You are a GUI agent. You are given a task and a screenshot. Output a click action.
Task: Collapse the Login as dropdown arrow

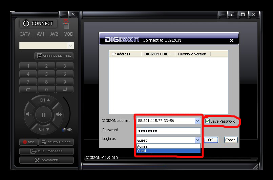tap(197, 140)
